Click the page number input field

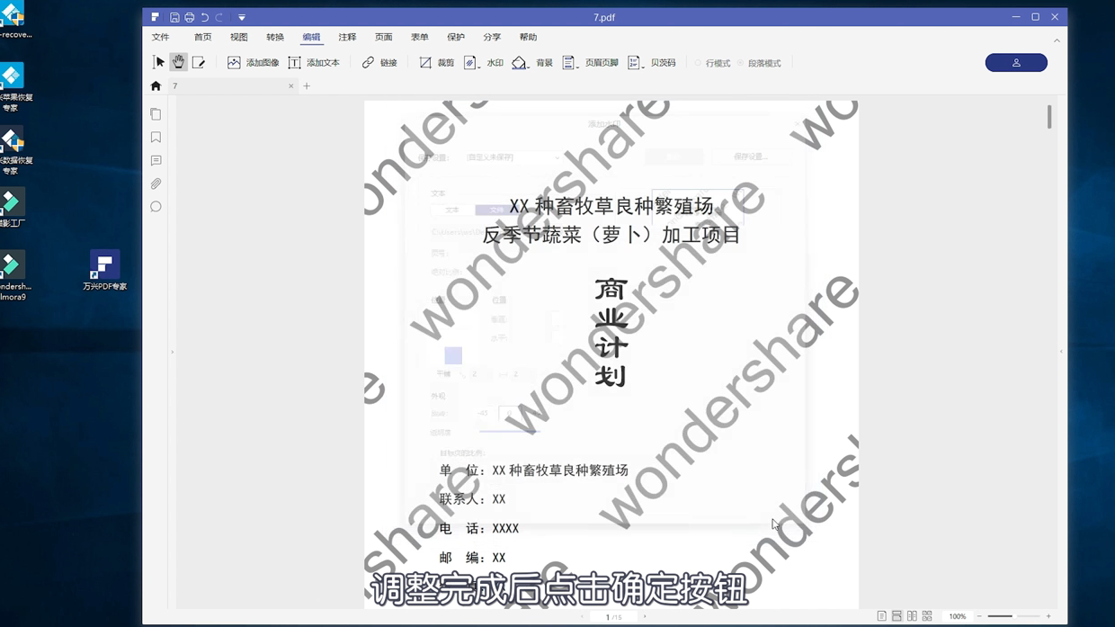(x=614, y=617)
